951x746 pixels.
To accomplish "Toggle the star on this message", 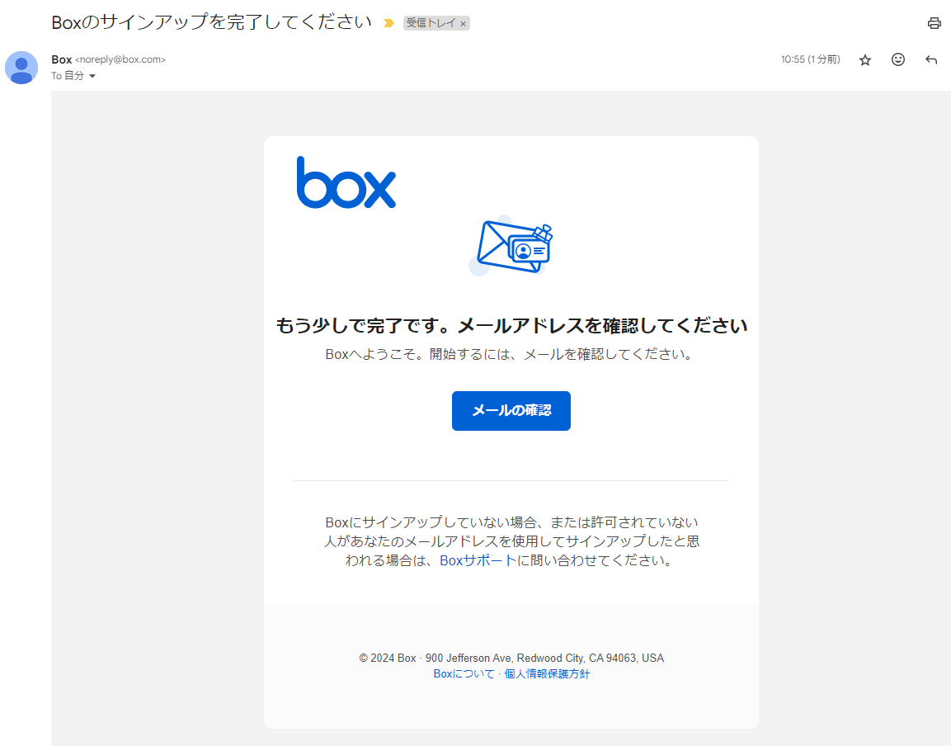I will point(864,59).
